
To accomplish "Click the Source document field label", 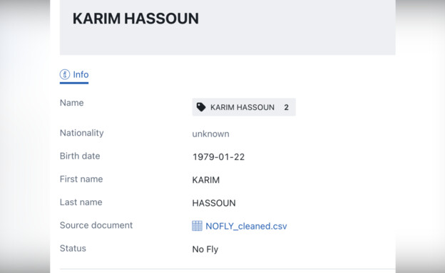I will (96, 225).
